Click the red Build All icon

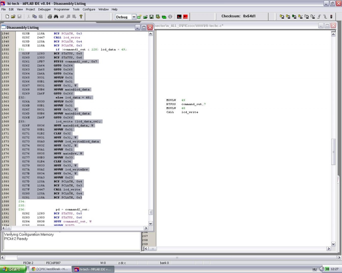point(185,17)
